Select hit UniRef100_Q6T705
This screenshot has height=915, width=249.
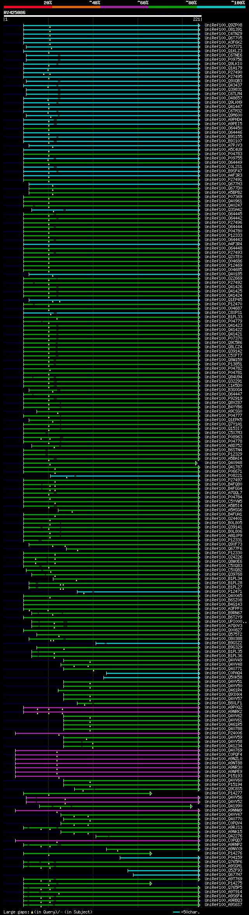pos(223,38)
